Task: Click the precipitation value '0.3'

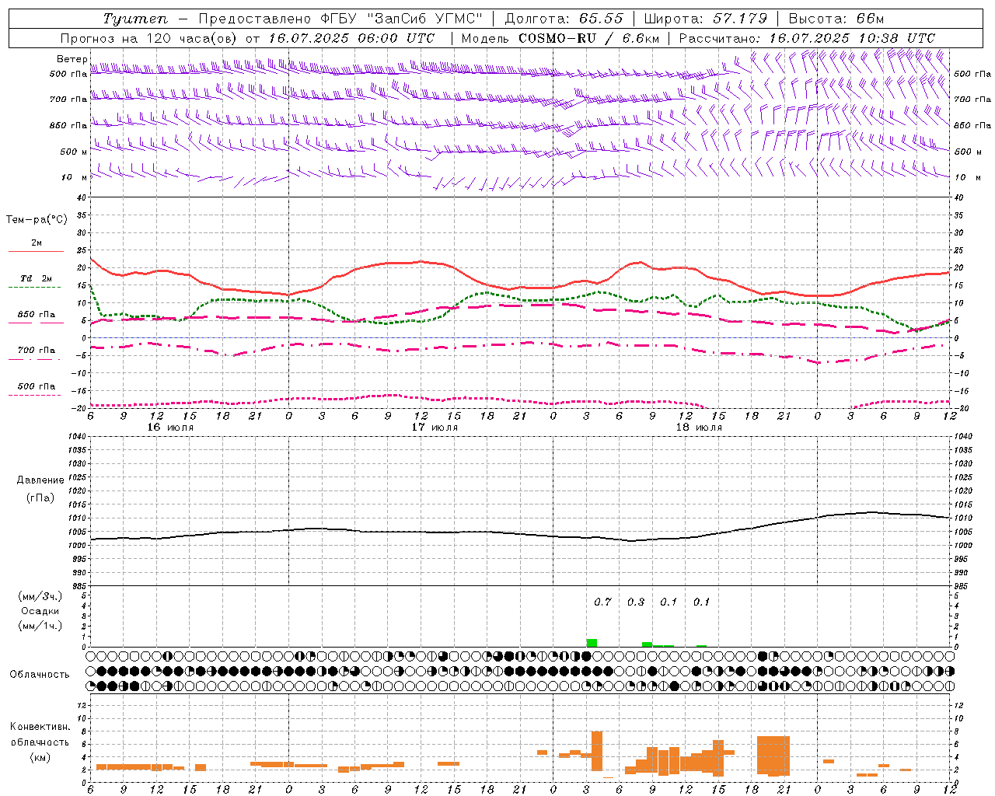Action: 636,602
